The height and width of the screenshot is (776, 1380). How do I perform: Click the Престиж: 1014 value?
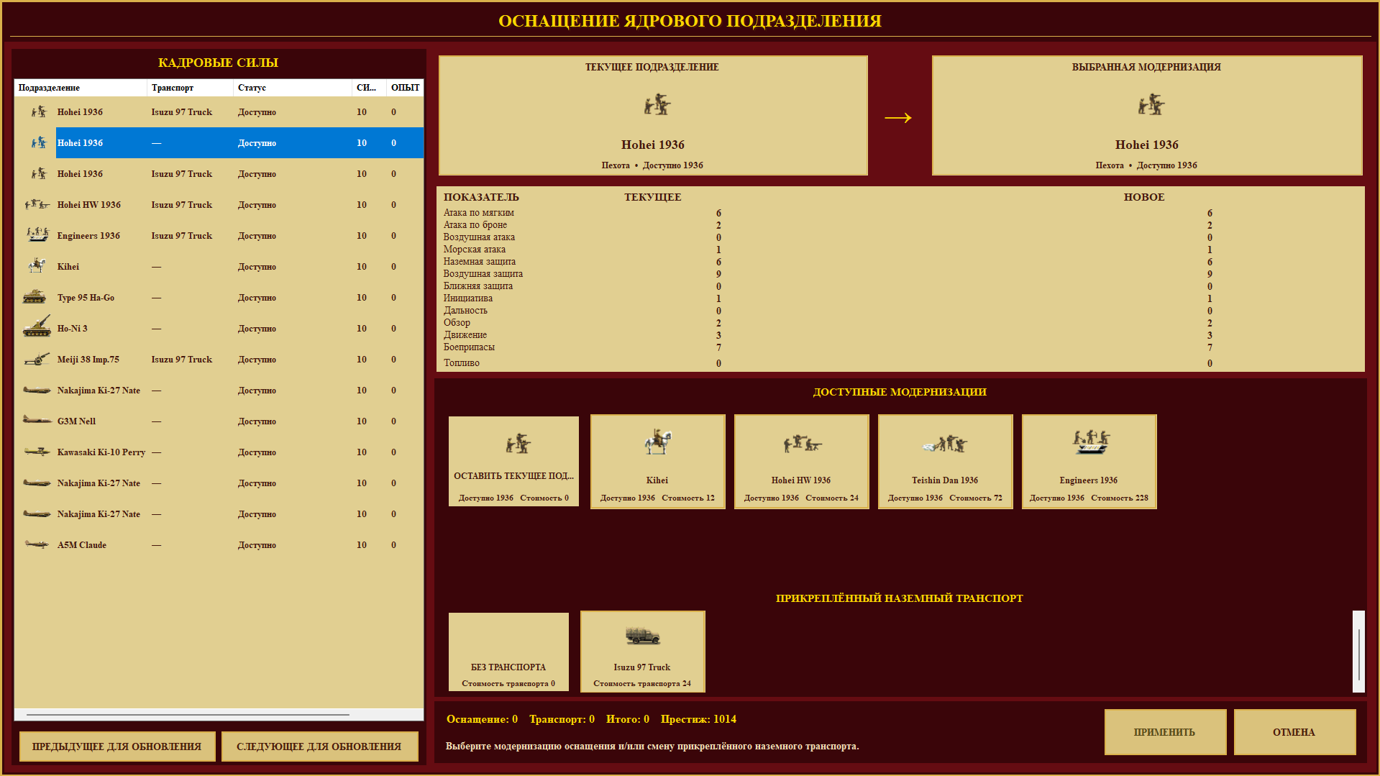(698, 719)
